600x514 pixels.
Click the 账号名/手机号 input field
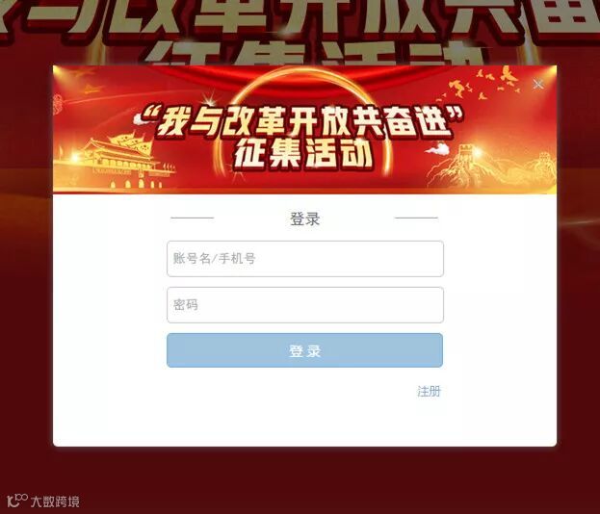click(x=305, y=259)
